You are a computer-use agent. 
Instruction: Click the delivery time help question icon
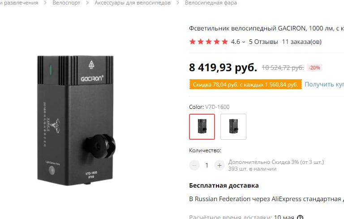(300, 217)
